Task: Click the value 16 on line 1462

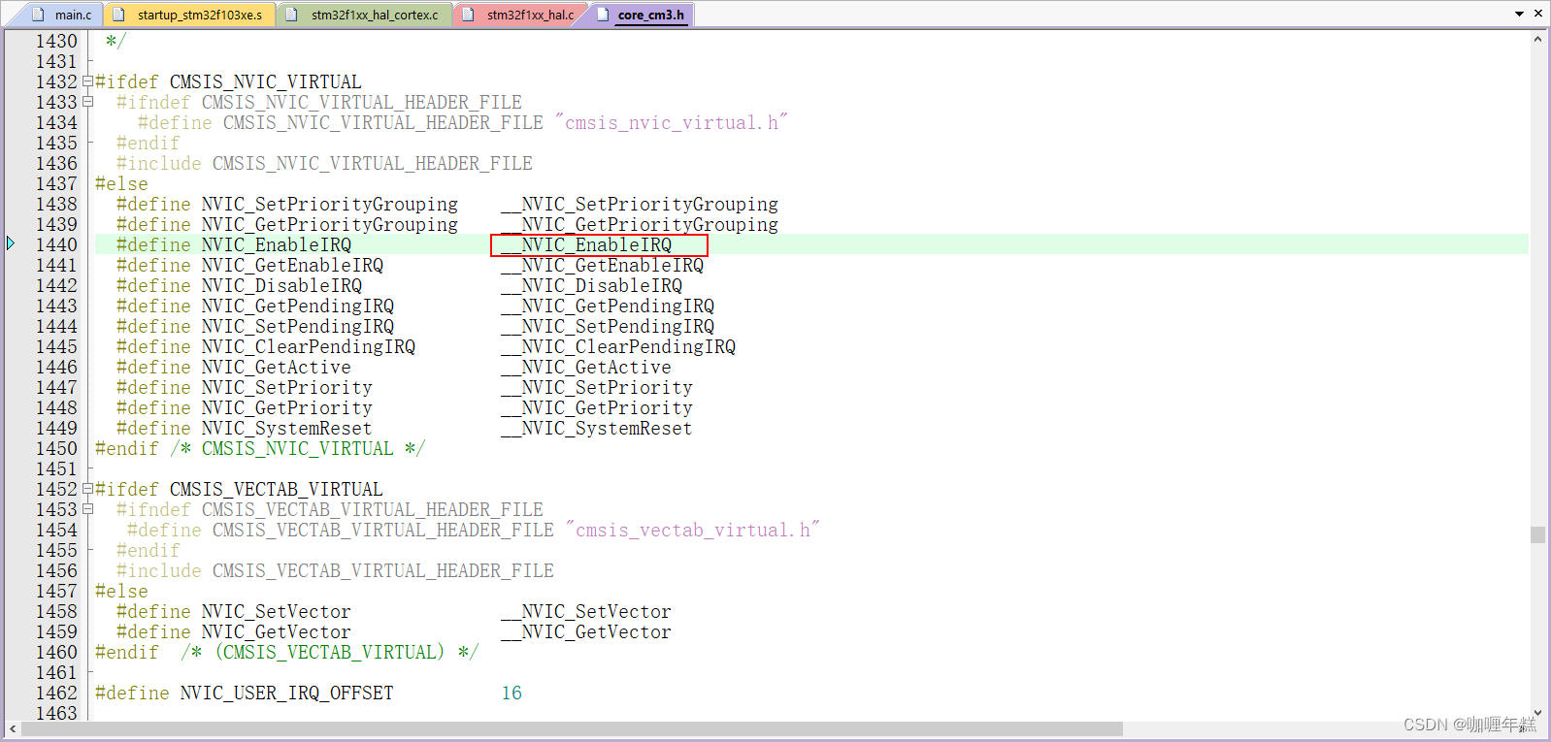Action: tap(511, 693)
